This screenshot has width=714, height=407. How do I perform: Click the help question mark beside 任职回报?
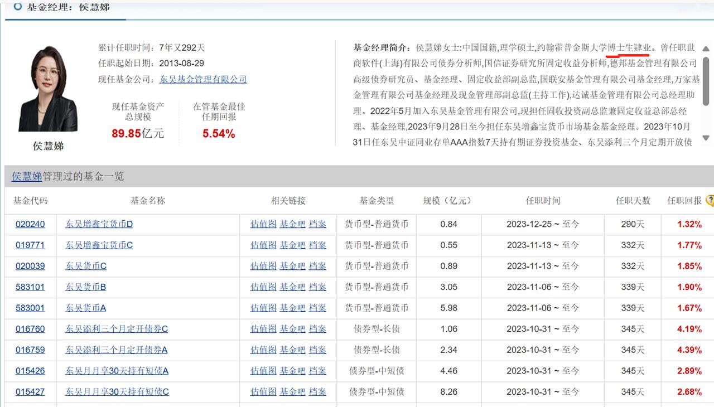click(x=710, y=201)
